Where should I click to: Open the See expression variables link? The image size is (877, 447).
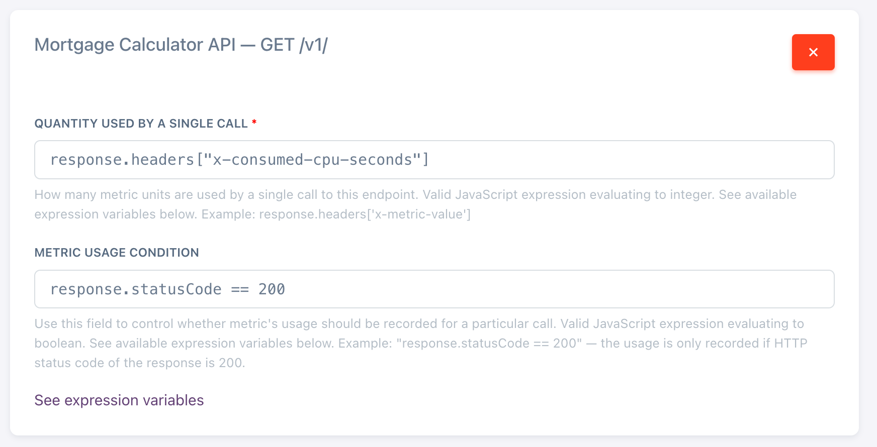[119, 400]
